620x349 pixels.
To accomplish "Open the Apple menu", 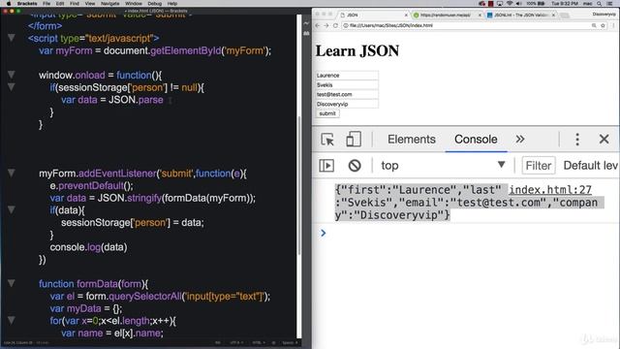I will coord(9,3).
